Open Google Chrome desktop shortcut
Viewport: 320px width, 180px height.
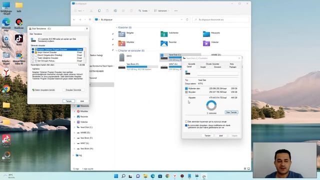[6, 90]
